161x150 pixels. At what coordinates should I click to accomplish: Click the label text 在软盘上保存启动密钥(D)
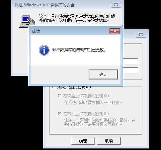coord(86,96)
